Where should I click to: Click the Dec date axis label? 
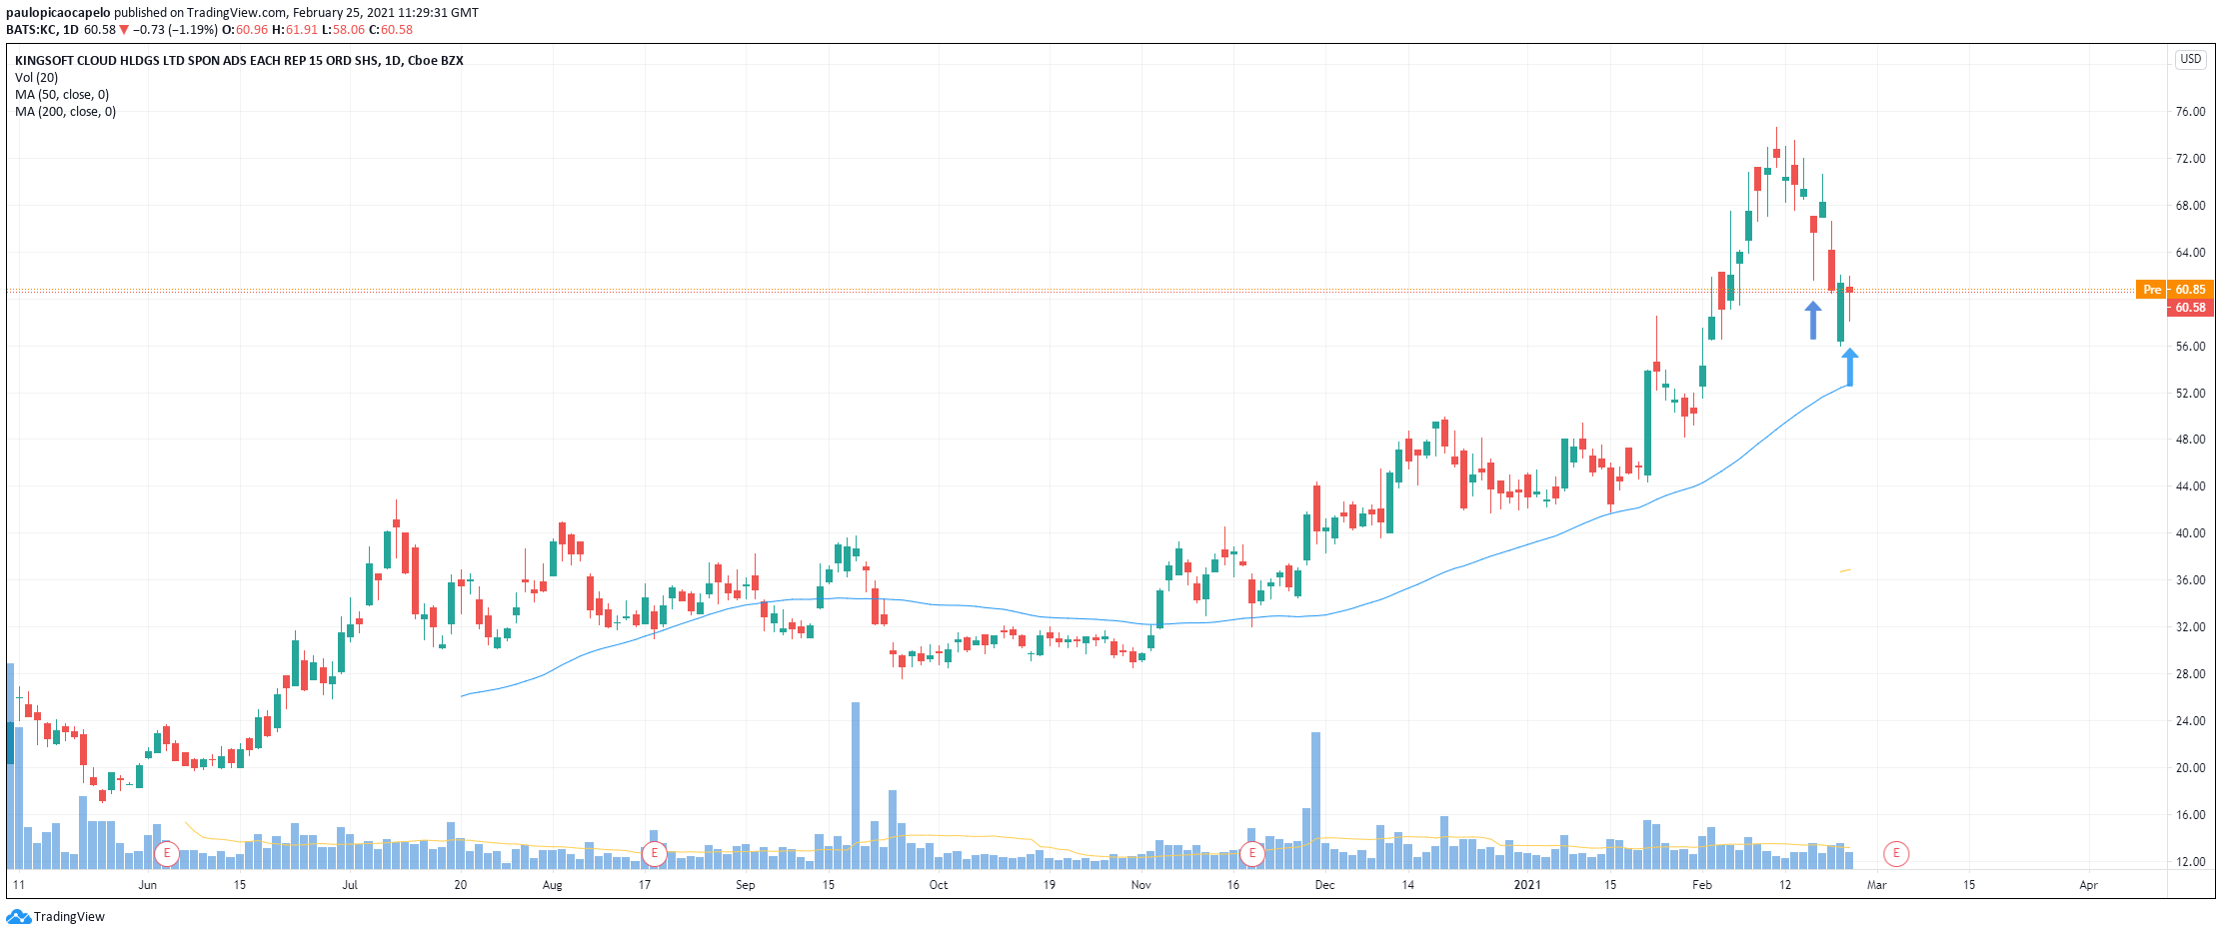coord(1324,884)
